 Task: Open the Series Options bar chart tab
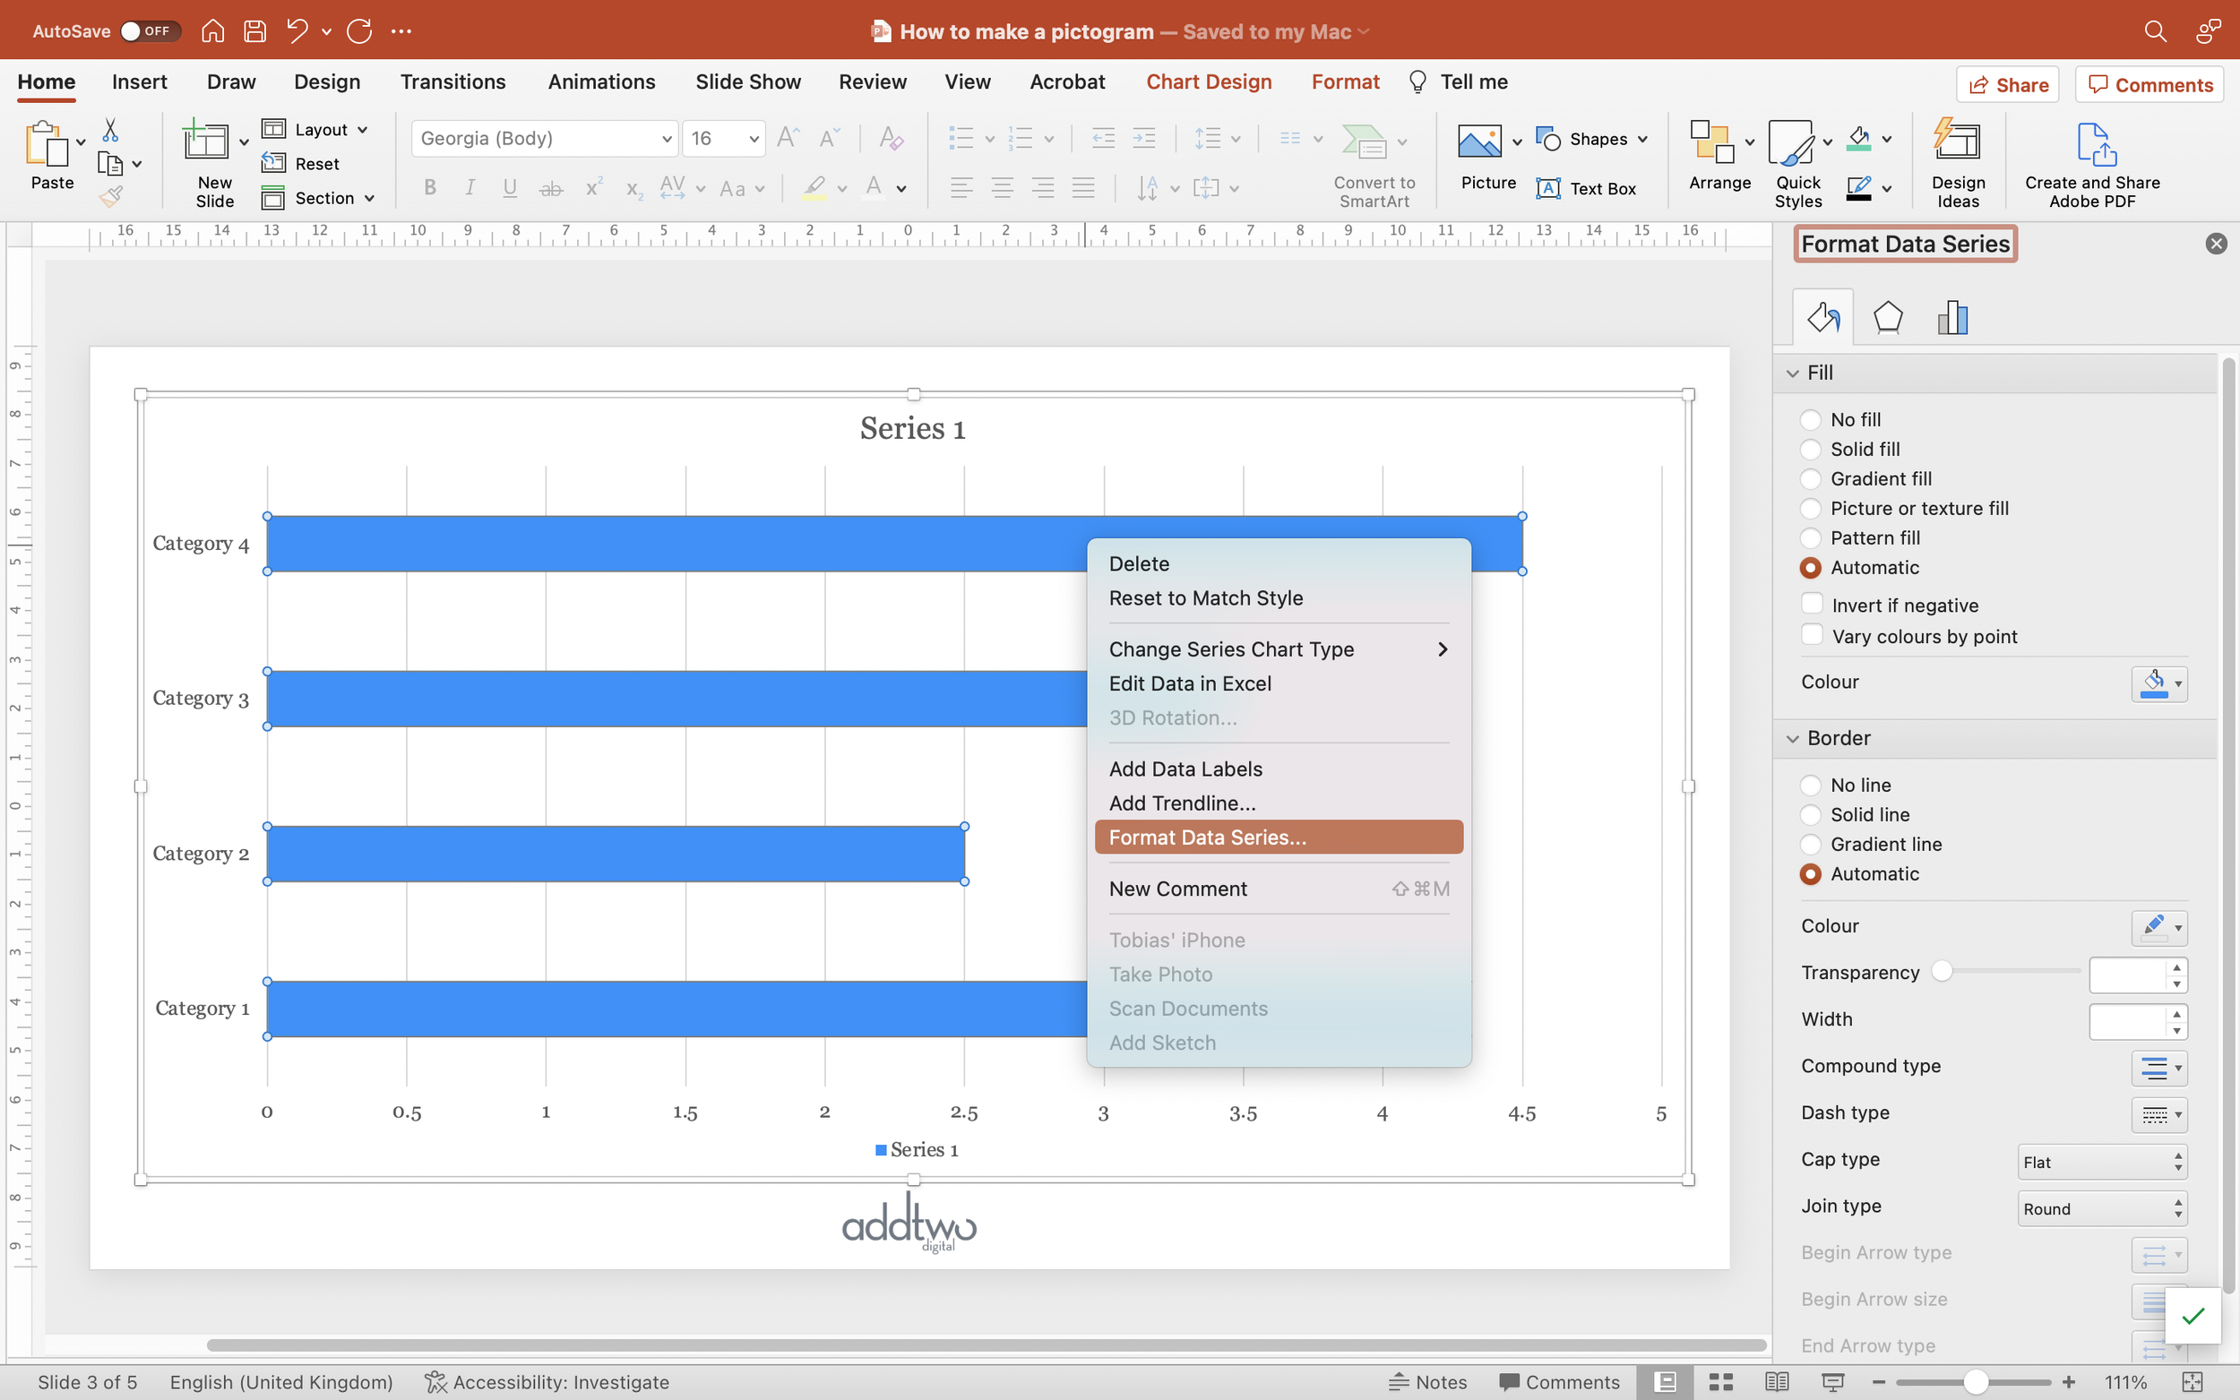coord(1951,318)
